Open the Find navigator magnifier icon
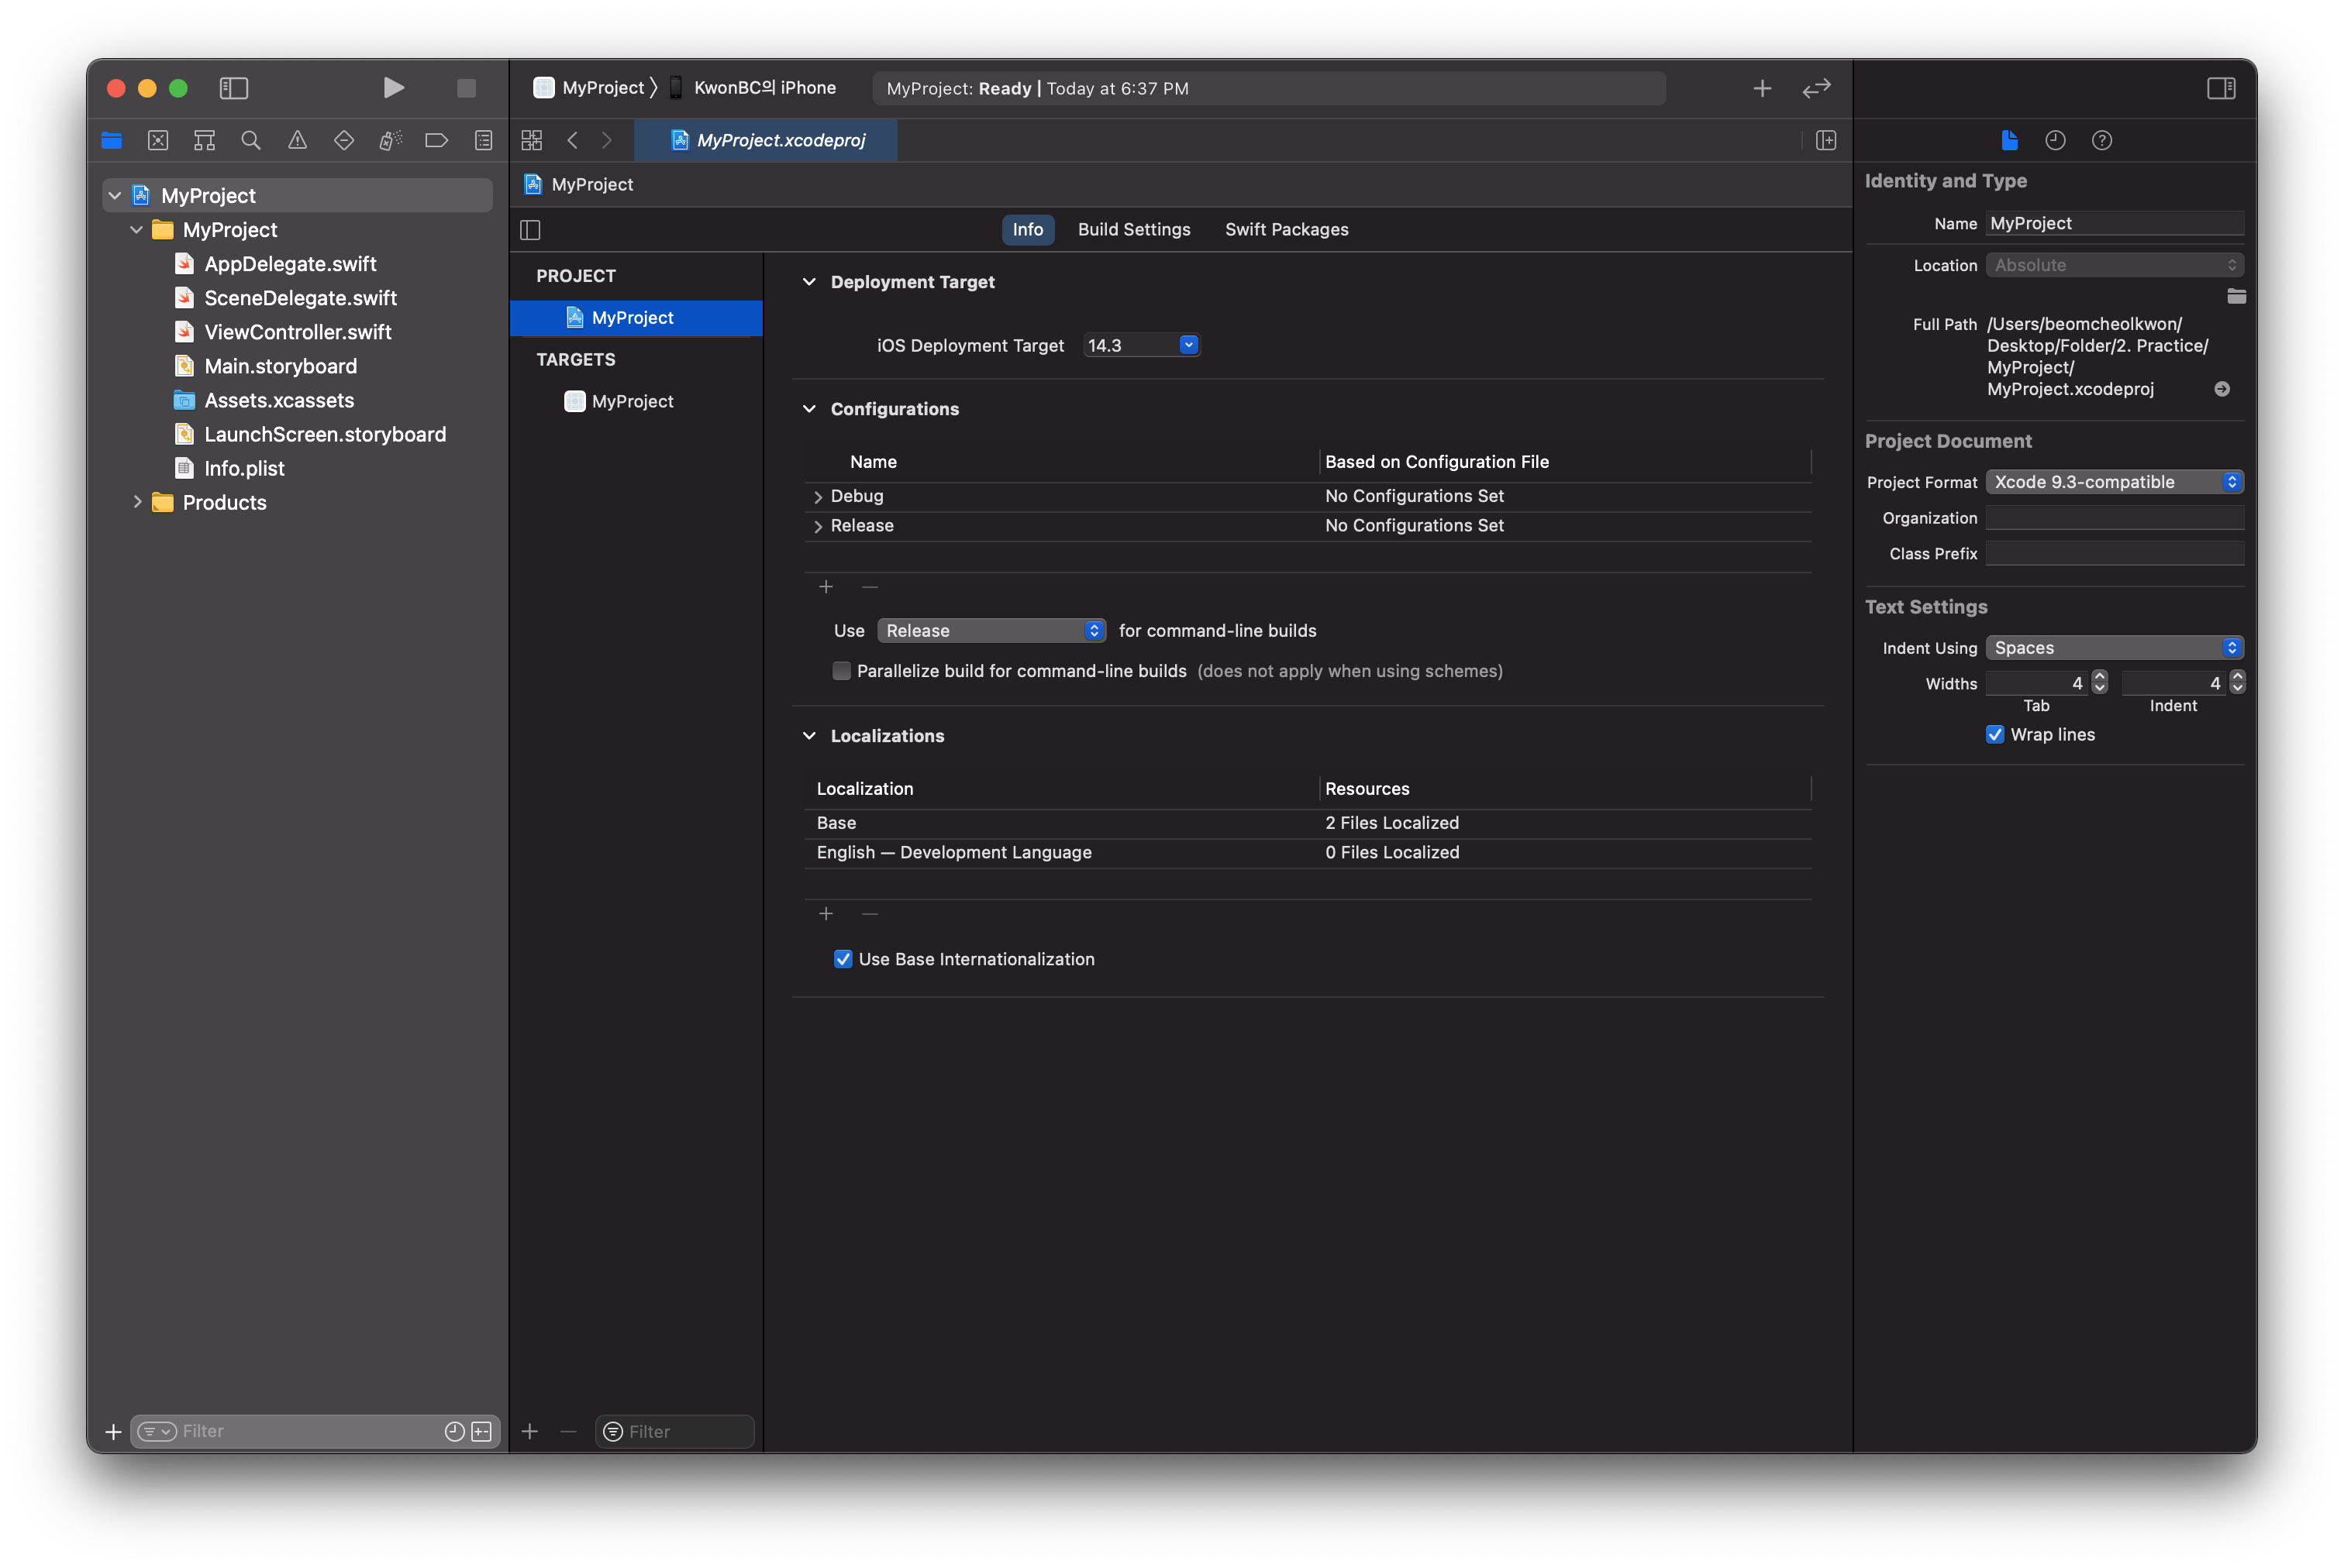Screen dimensions: 2344x1568 coord(251,141)
